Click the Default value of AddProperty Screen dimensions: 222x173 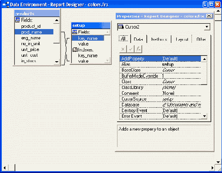[170, 59]
